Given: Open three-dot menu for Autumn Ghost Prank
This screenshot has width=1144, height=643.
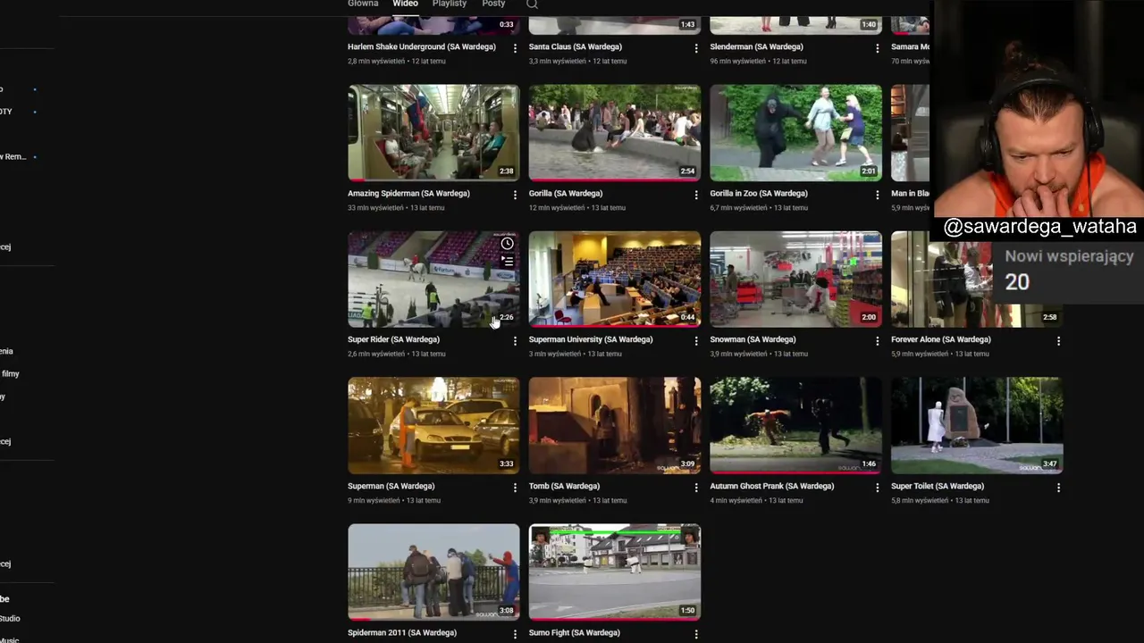Looking at the screenshot, I should pos(877,488).
